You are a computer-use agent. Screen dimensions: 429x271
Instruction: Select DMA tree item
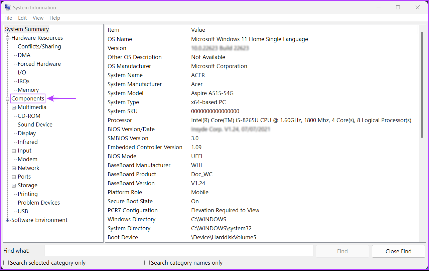pyautogui.click(x=24, y=55)
